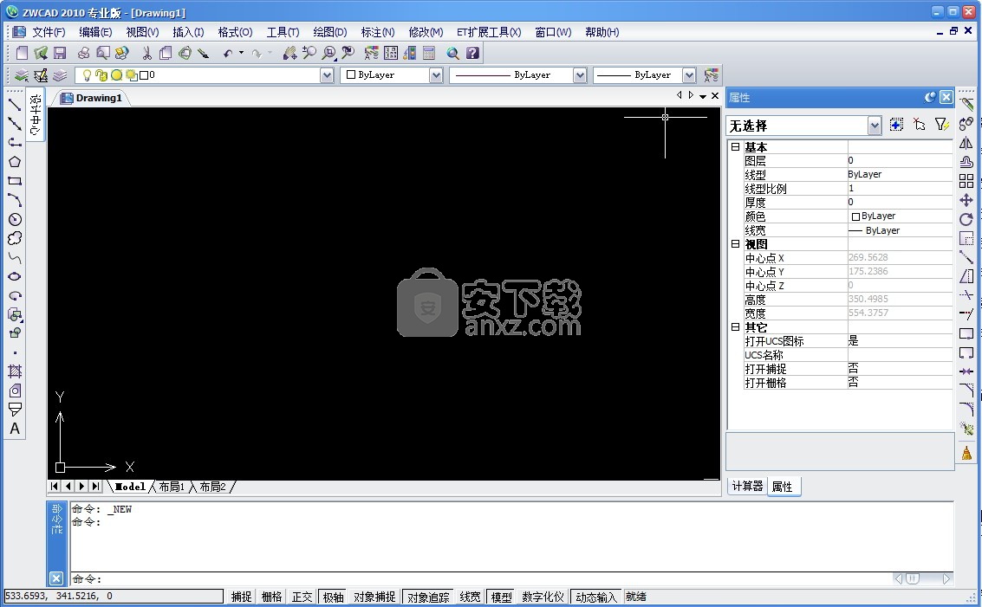Collapse the 其它 property group

[735, 326]
